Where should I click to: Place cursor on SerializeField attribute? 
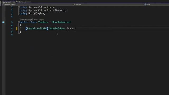[x=37, y=28]
